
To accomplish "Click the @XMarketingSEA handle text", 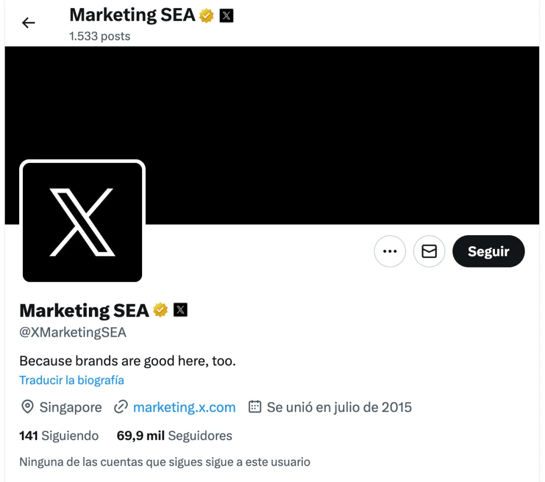I will coord(72,333).
